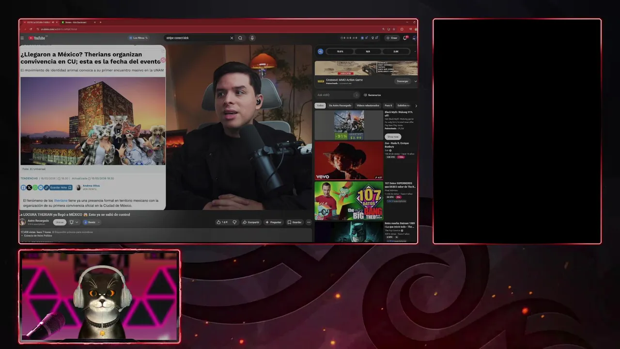Click the N/A vidIQ stat pill

368,51
